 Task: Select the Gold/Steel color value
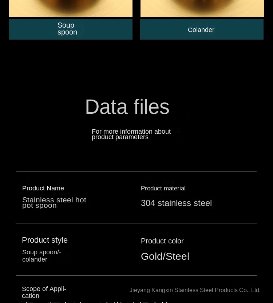(x=165, y=256)
